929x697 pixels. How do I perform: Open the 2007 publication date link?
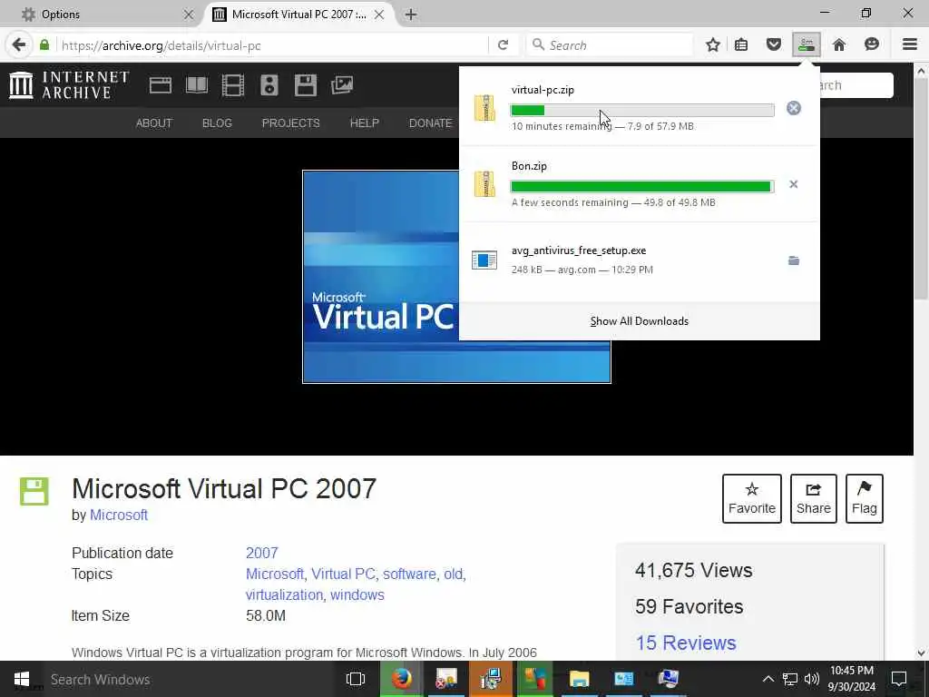tap(262, 553)
